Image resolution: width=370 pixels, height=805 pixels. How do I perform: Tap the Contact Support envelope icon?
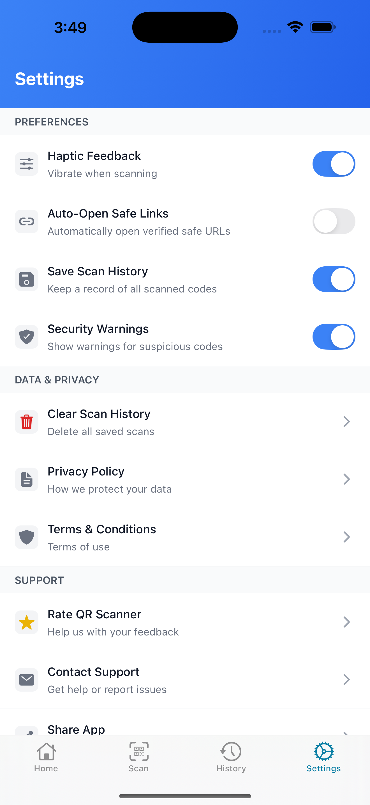point(27,680)
